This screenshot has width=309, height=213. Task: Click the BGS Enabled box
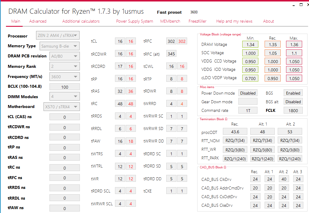click(293, 93)
